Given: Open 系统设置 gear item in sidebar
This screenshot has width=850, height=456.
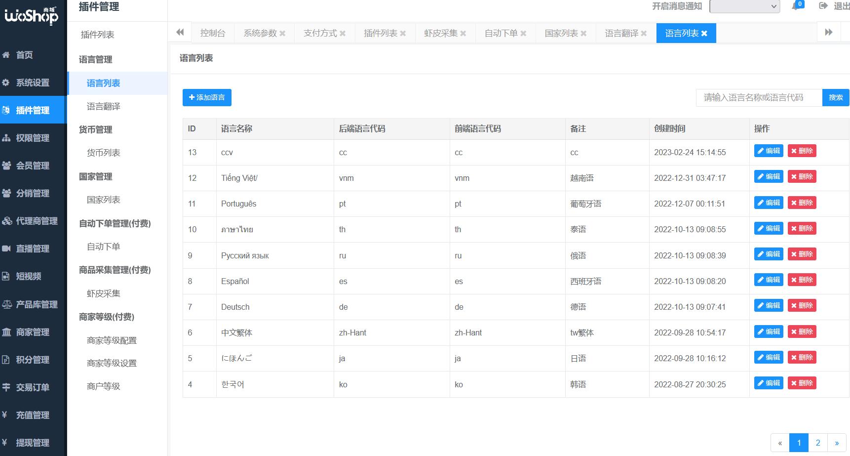Looking at the screenshot, I should [x=32, y=83].
